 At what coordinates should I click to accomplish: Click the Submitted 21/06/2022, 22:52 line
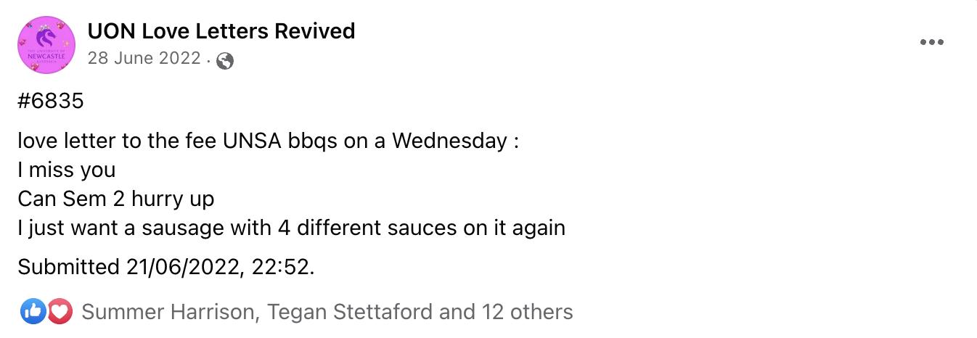pos(166,267)
